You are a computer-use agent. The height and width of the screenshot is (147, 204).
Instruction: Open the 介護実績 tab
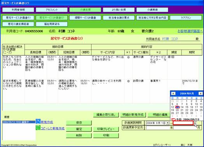(152, 10)
